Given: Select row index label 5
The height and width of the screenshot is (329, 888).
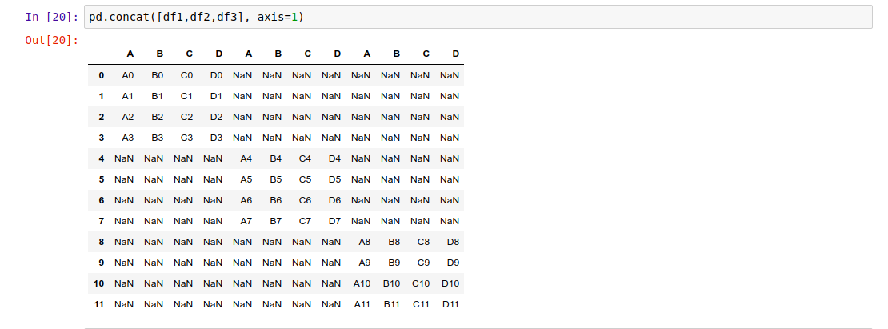Looking at the screenshot, I should point(102,179).
